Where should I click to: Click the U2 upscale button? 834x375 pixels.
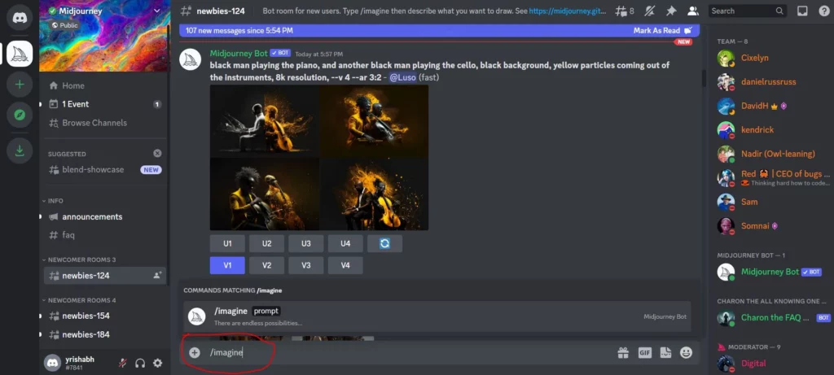266,243
